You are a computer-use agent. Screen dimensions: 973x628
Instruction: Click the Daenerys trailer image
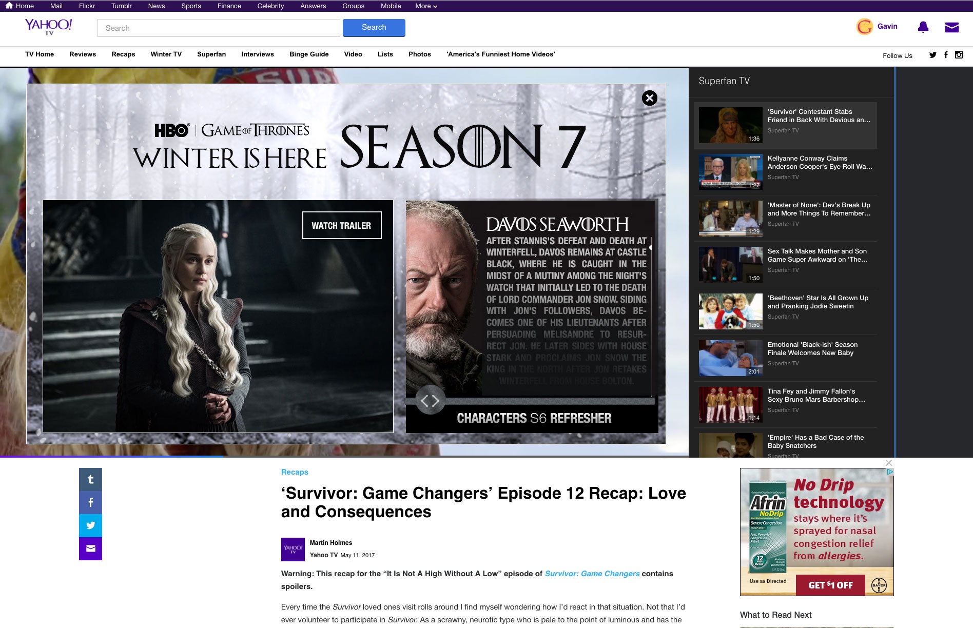tap(218, 317)
